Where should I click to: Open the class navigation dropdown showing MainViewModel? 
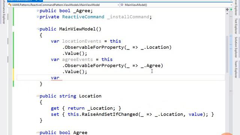click(x=64, y=5)
